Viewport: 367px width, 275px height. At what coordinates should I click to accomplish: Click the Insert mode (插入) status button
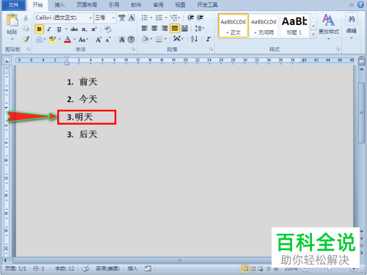click(x=132, y=268)
